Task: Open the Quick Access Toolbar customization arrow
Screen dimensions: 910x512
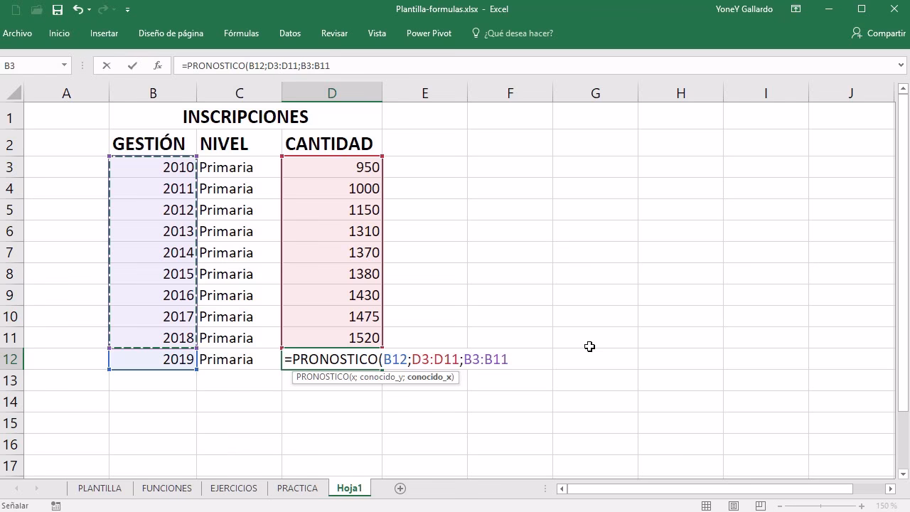Action: click(128, 9)
